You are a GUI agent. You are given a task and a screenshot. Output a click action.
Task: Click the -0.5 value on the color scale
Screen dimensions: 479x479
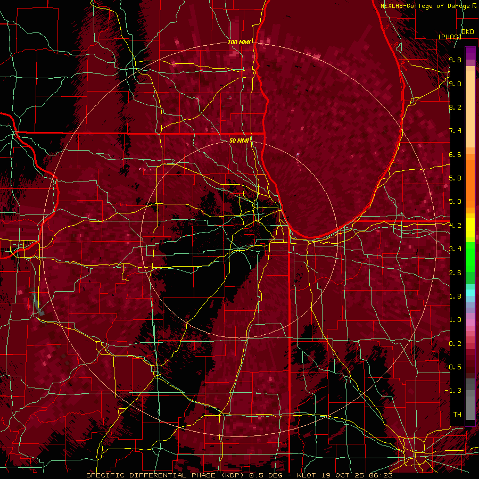[453, 367]
